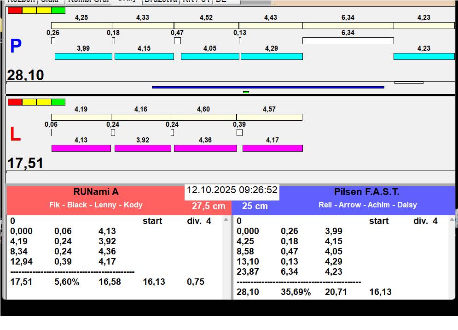Select the cyan 3,99 run bar in lane P

(83, 56)
